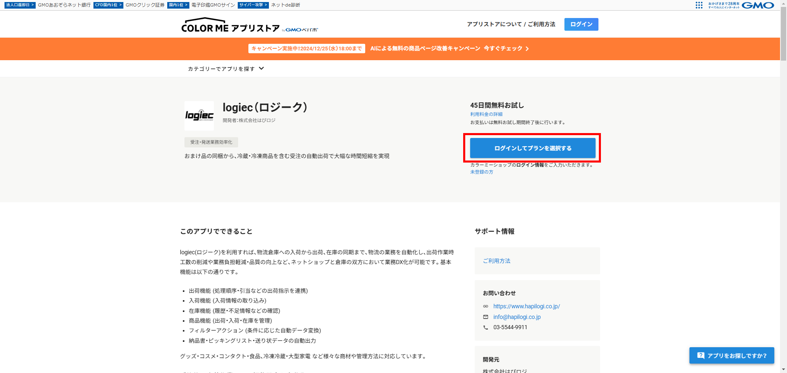
Task: Click the chat icon in アプリをお探しですか button
Action: [701, 355]
